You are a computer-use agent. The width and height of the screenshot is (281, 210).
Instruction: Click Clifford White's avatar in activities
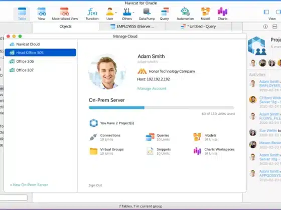pos(253,99)
